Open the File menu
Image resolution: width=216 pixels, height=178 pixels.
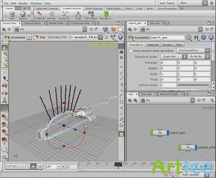tap(6, 3)
